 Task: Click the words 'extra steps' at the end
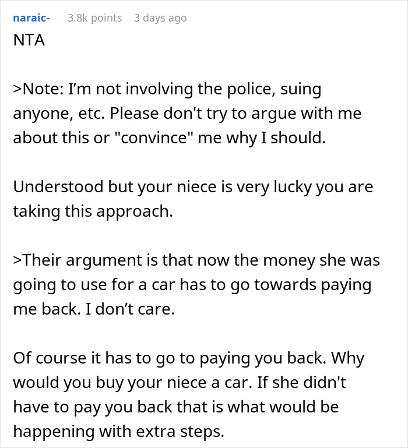point(177,431)
